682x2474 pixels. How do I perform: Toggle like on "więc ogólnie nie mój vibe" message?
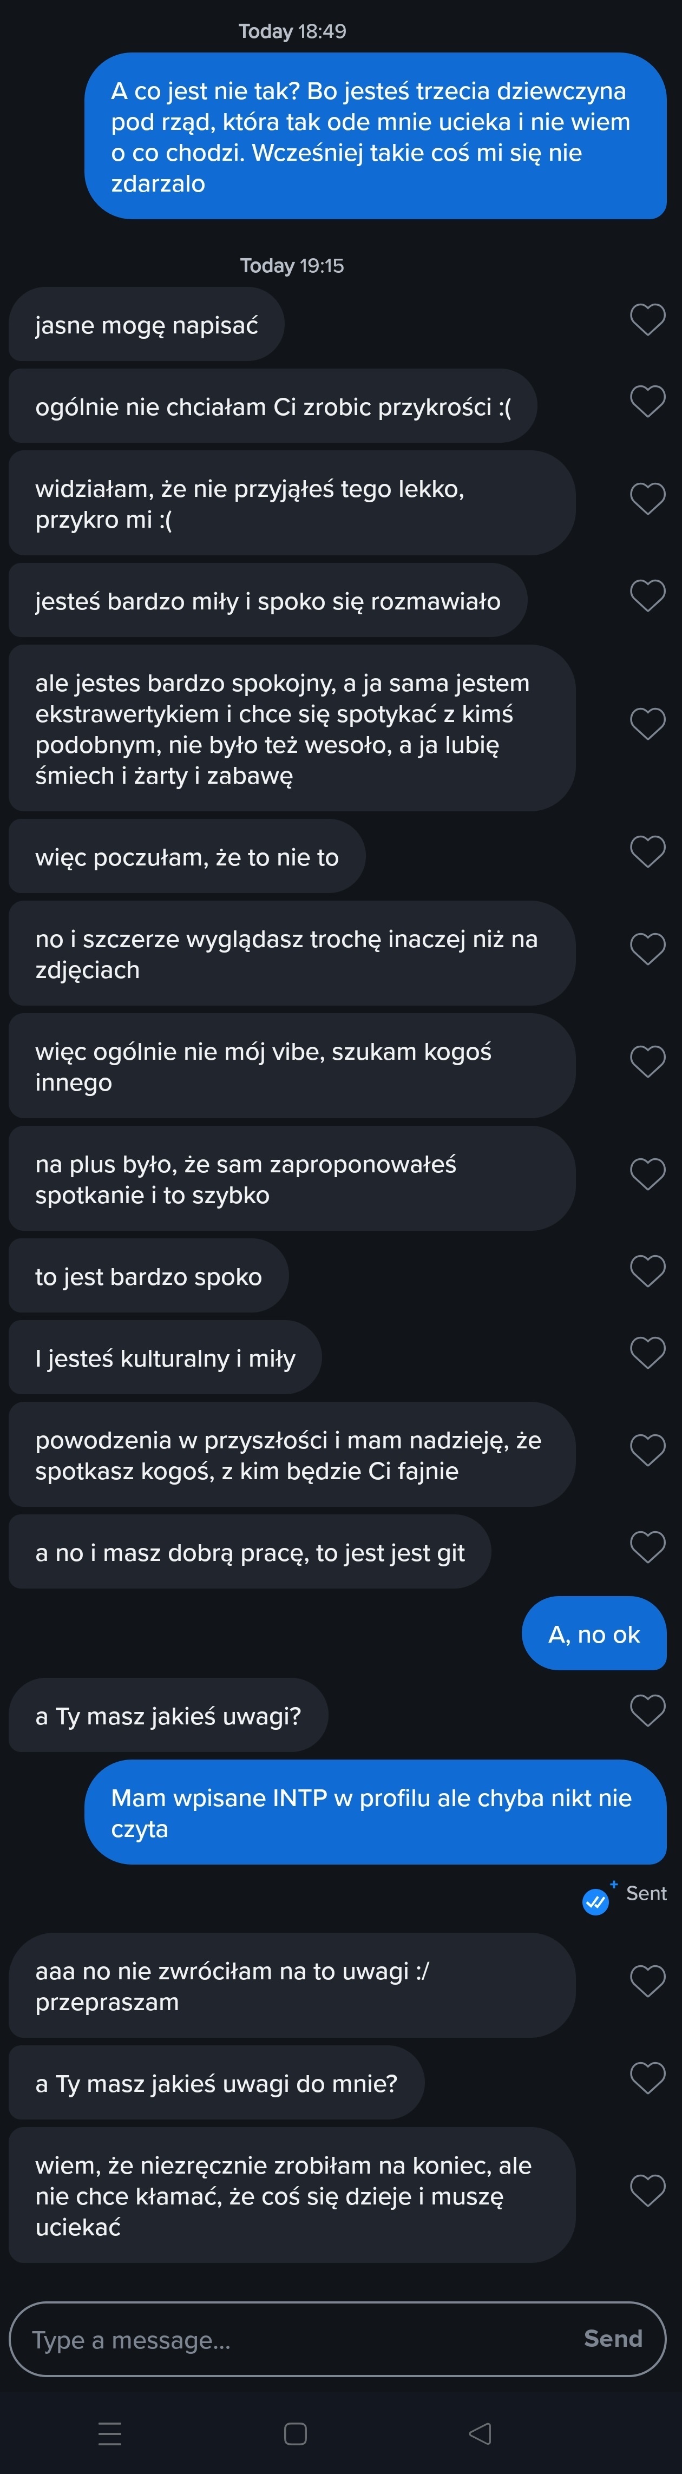(x=647, y=1062)
